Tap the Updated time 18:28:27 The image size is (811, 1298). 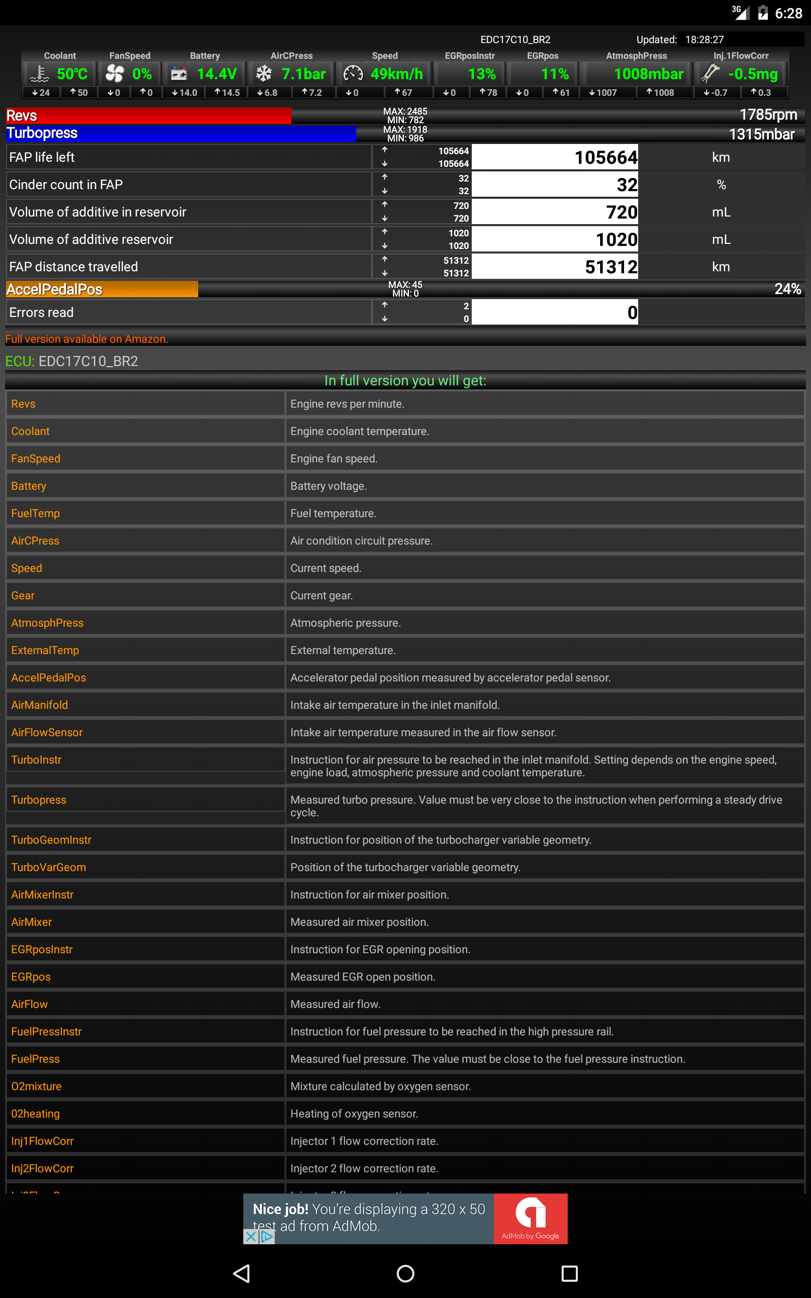click(x=704, y=40)
